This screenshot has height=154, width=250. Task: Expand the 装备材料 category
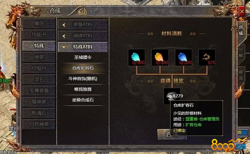point(83,25)
